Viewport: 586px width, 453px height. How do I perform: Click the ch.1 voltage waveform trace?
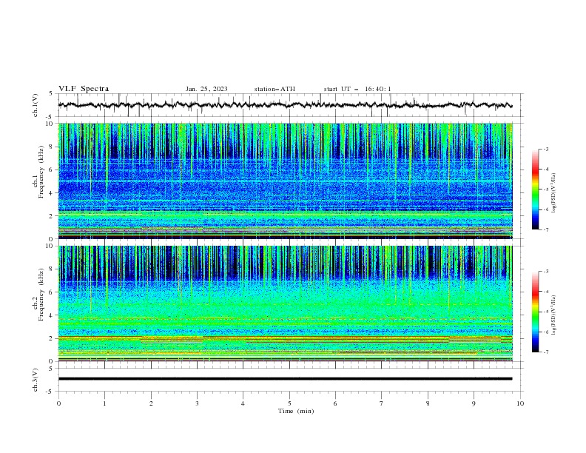[285, 105]
